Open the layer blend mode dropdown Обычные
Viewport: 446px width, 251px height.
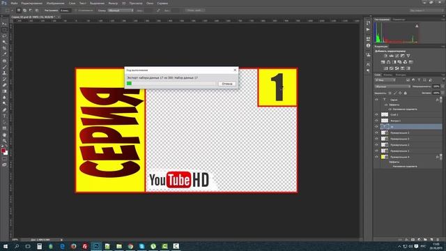pyautogui.click(x=392, y=86)
